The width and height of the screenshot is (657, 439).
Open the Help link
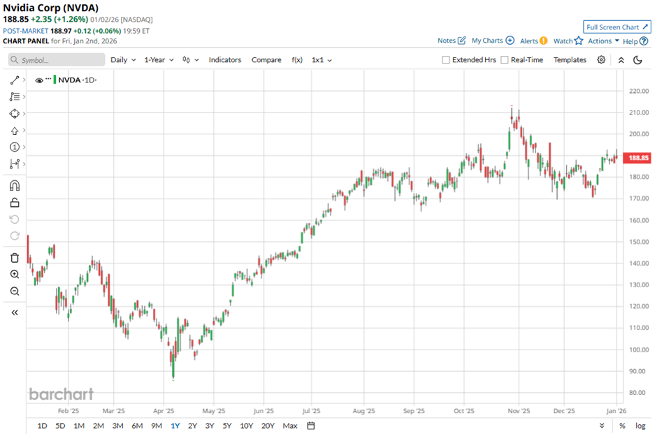635,41
